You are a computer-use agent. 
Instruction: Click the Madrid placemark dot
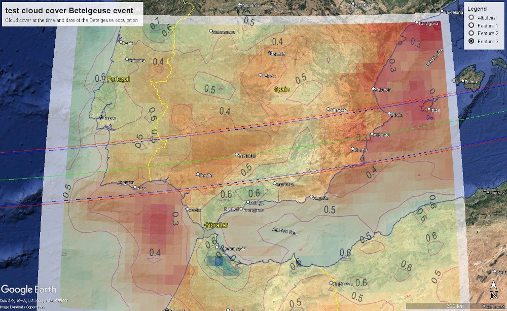click(x=270, y=52)
